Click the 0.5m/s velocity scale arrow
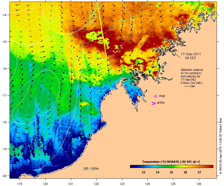The width and height of the screenshot is (224, 186). pyautogui.click(x=189, y=86)
